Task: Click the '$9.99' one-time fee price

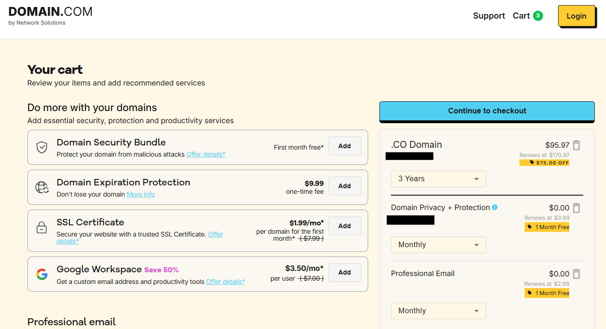Action: (x=314, y=184)
